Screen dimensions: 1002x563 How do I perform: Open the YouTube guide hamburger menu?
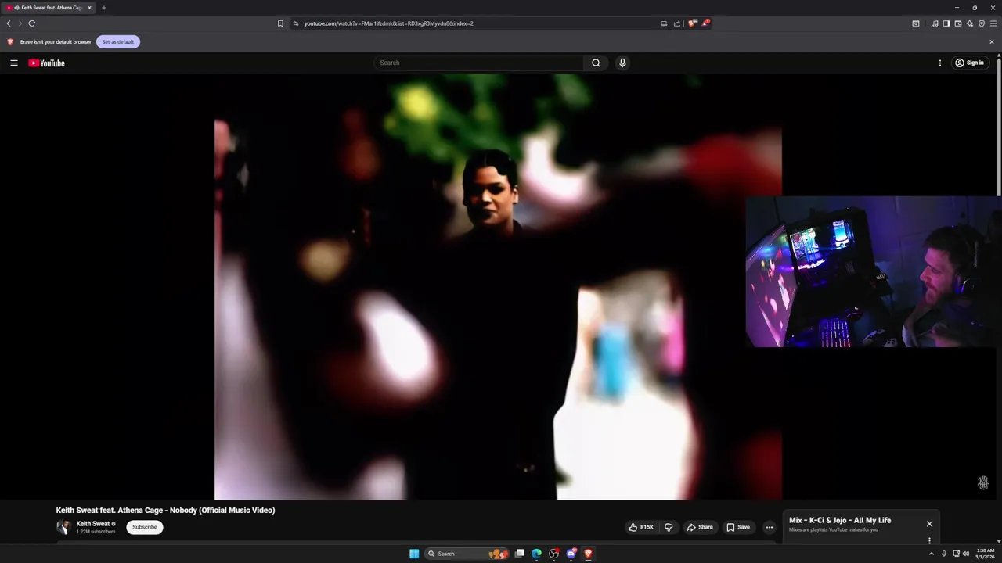click(x=13, y=63)
